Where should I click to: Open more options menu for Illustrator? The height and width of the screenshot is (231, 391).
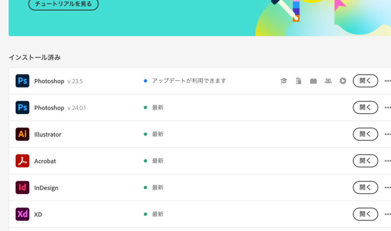(x=388, y=134)
